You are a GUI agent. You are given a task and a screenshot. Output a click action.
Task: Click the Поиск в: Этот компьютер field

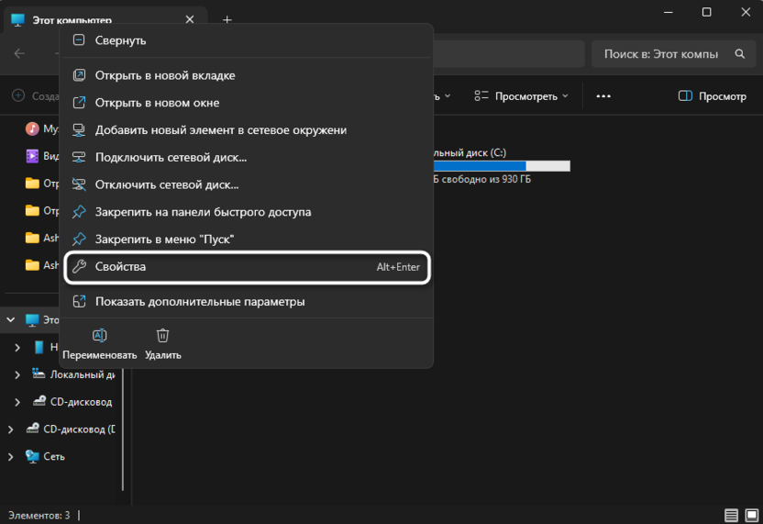coord(660,54)
